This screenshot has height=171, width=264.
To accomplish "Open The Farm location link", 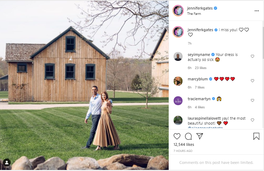I will coord(195,14).
